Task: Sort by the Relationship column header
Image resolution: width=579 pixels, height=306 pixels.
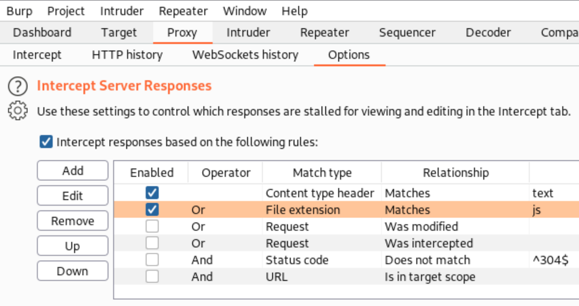Action: pos(456,173)
